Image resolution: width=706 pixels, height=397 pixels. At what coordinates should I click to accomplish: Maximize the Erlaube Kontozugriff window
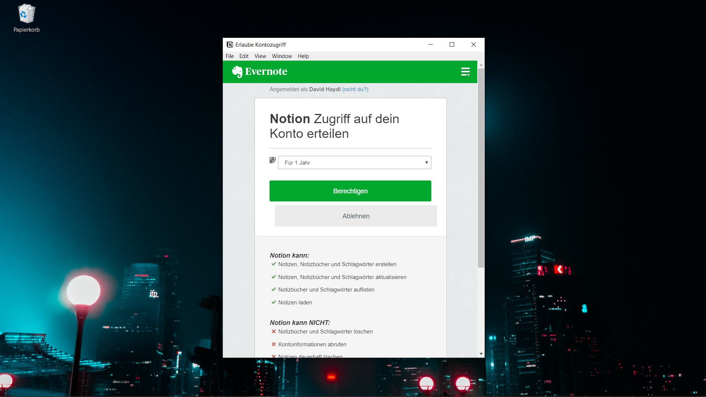pos(452,44)
